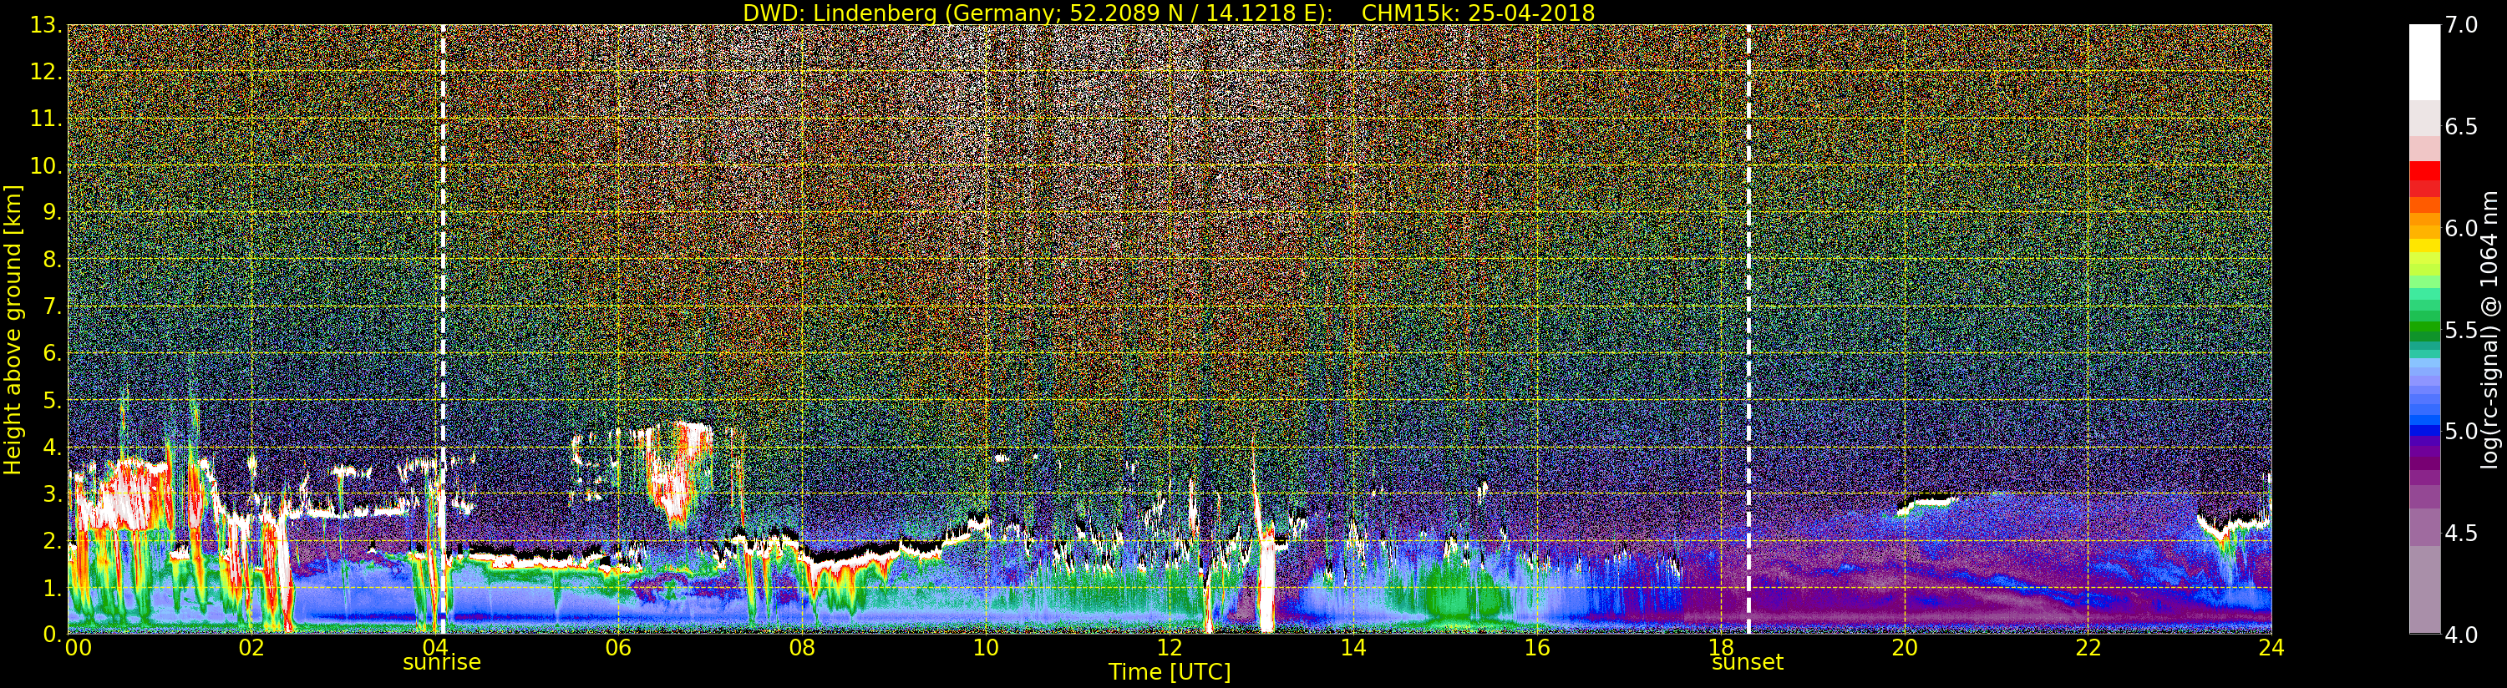Pick the blue band near colorbar 5.0

[2424, 428]
